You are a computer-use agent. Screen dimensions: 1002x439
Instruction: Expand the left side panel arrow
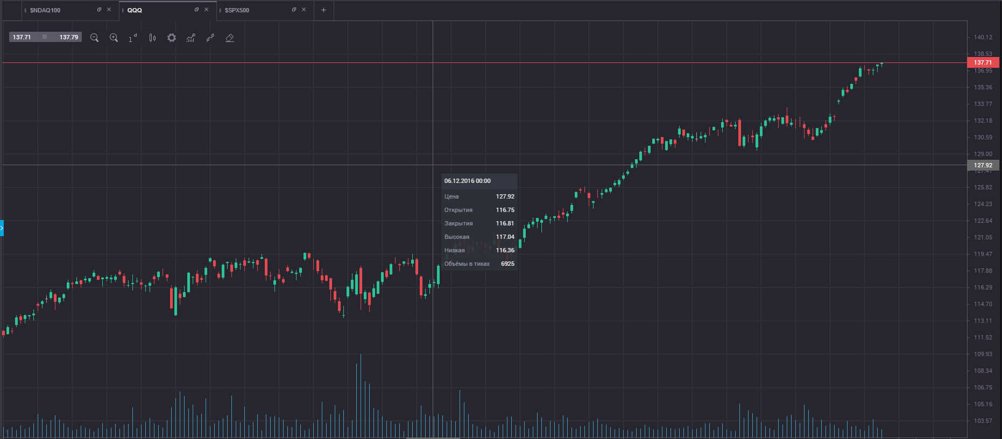[x=2, y=228]
